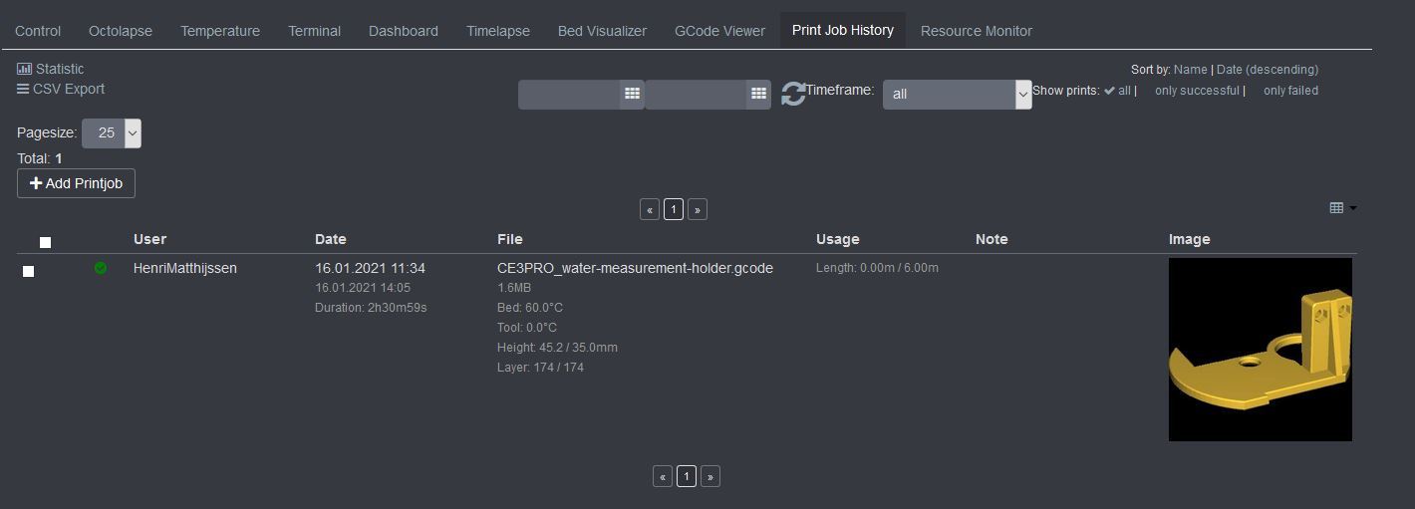Click the refresh timeframe icon

(793, 94)
